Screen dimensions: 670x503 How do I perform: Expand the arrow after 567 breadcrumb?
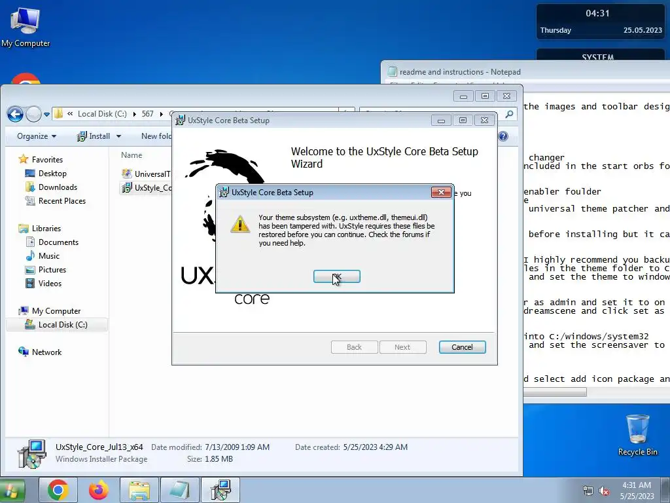point(162,114)
